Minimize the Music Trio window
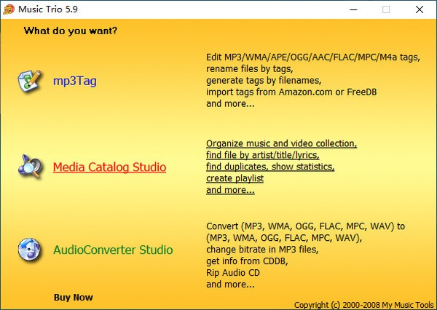The image size is (437, 310). click(353, 9)
